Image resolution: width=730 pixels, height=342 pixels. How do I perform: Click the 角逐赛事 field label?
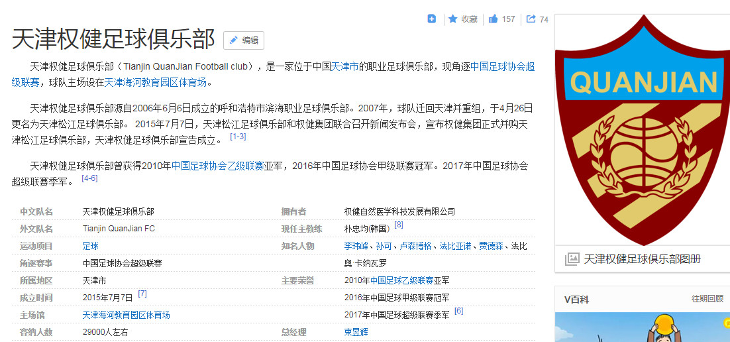point(36,263)
